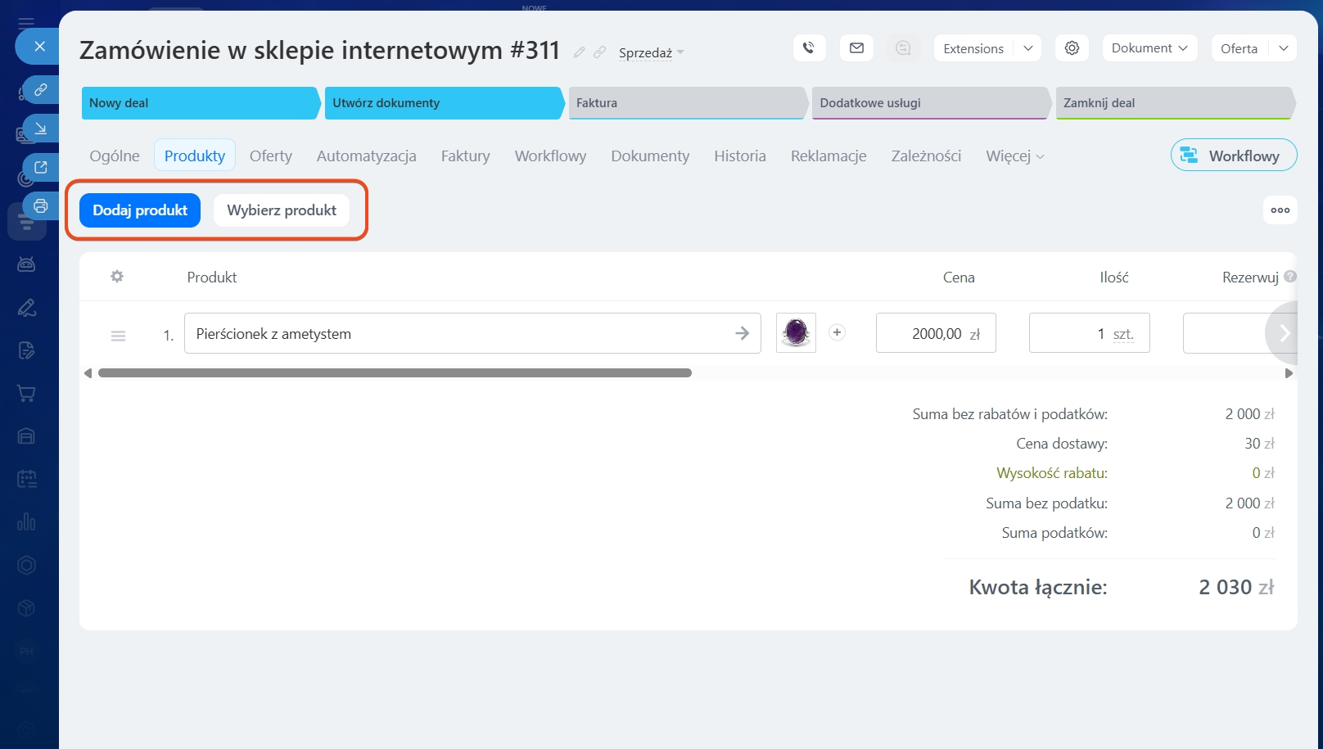1323x749 pixels.
Task: Click the Dodaj produkt button
Action: [x=140, y=210]
